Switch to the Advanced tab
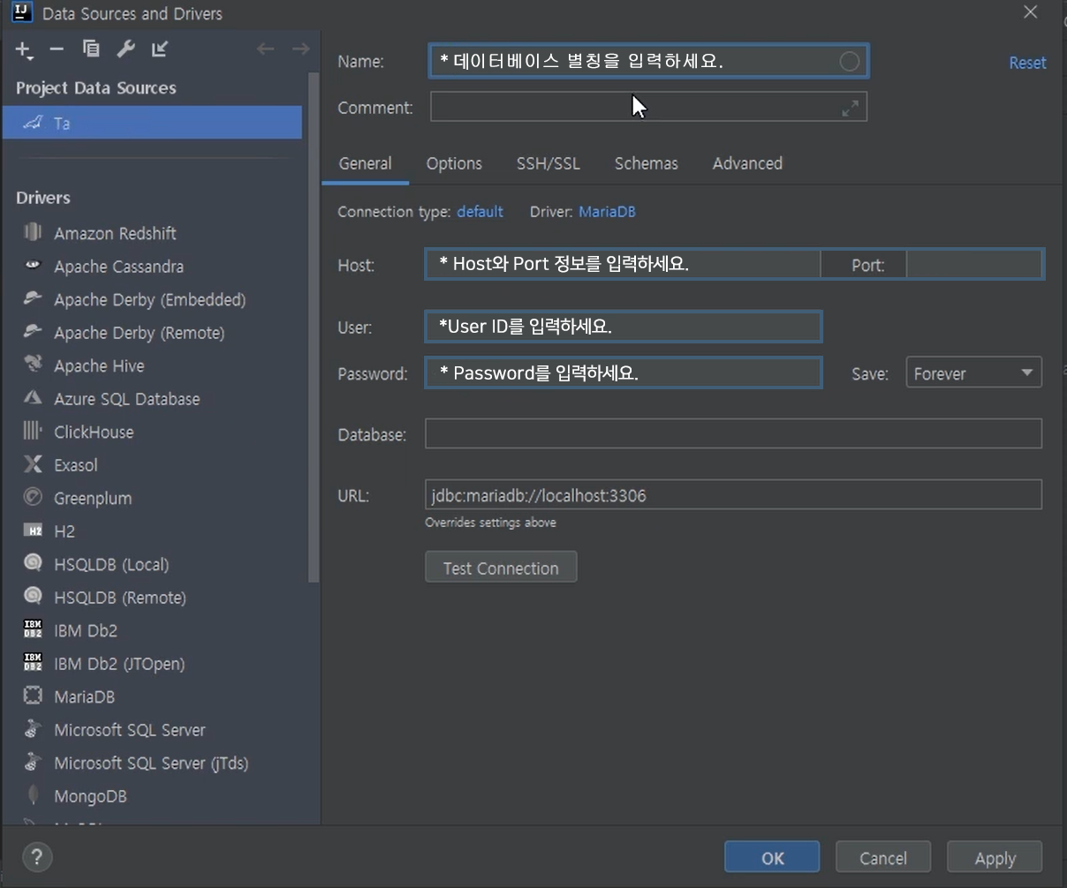This screenshot has height=888, width=1067. pyautogui.click(x=747, y=163)
